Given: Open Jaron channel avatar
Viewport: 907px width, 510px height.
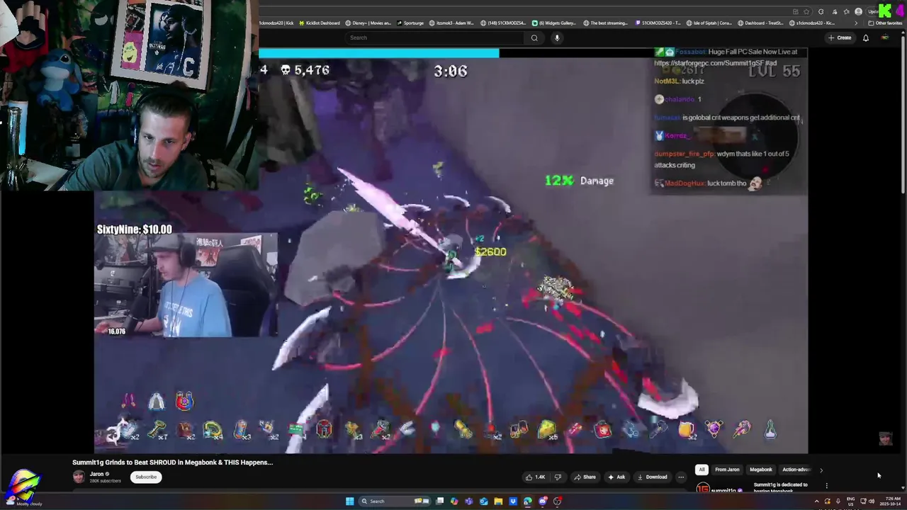Looking at the screenshot, I should coord(79,477).
